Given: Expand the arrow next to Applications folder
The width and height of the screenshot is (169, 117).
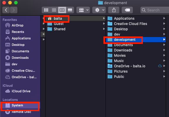Looking at the screenshot, I should (x=164, y=18).
